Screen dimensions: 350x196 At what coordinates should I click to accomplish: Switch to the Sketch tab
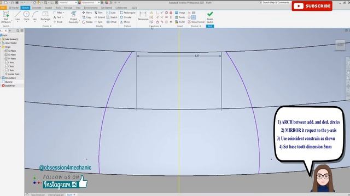(x=25, y=8)
